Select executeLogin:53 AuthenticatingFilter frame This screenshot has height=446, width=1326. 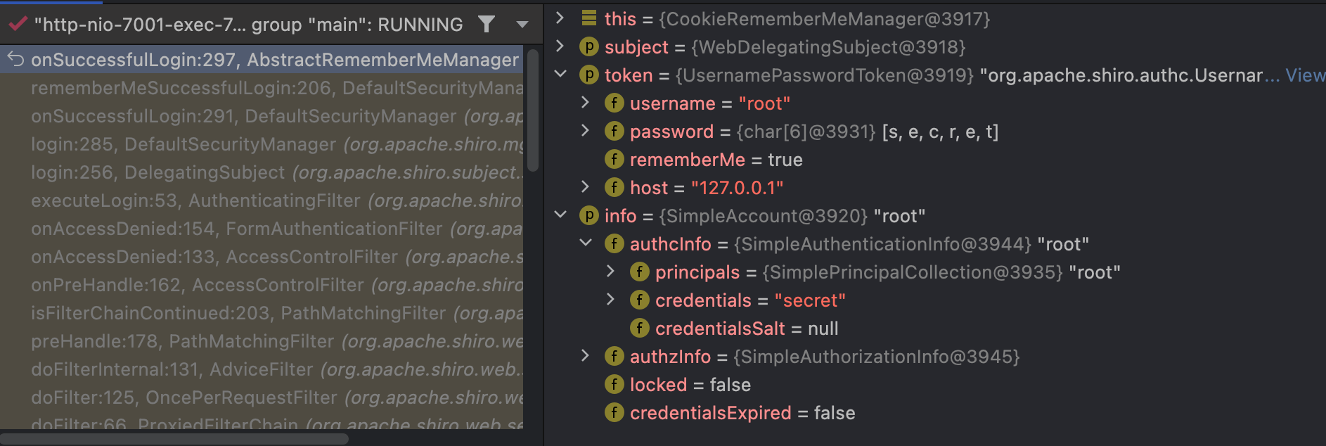[276, 200]
